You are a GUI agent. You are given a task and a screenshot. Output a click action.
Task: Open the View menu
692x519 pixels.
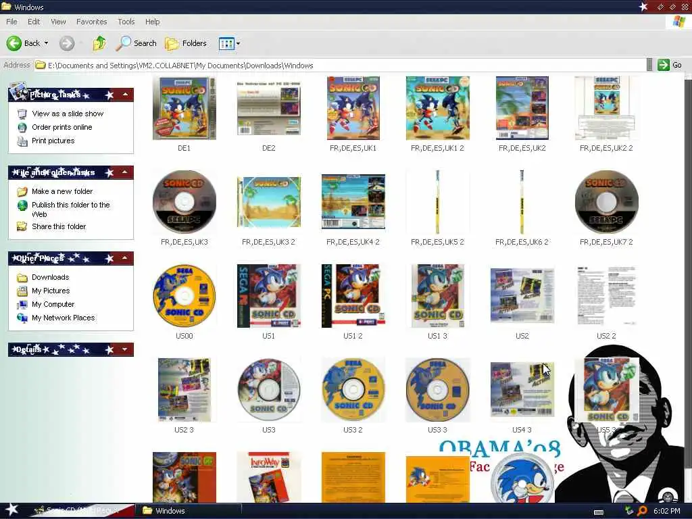pos(58,22)
